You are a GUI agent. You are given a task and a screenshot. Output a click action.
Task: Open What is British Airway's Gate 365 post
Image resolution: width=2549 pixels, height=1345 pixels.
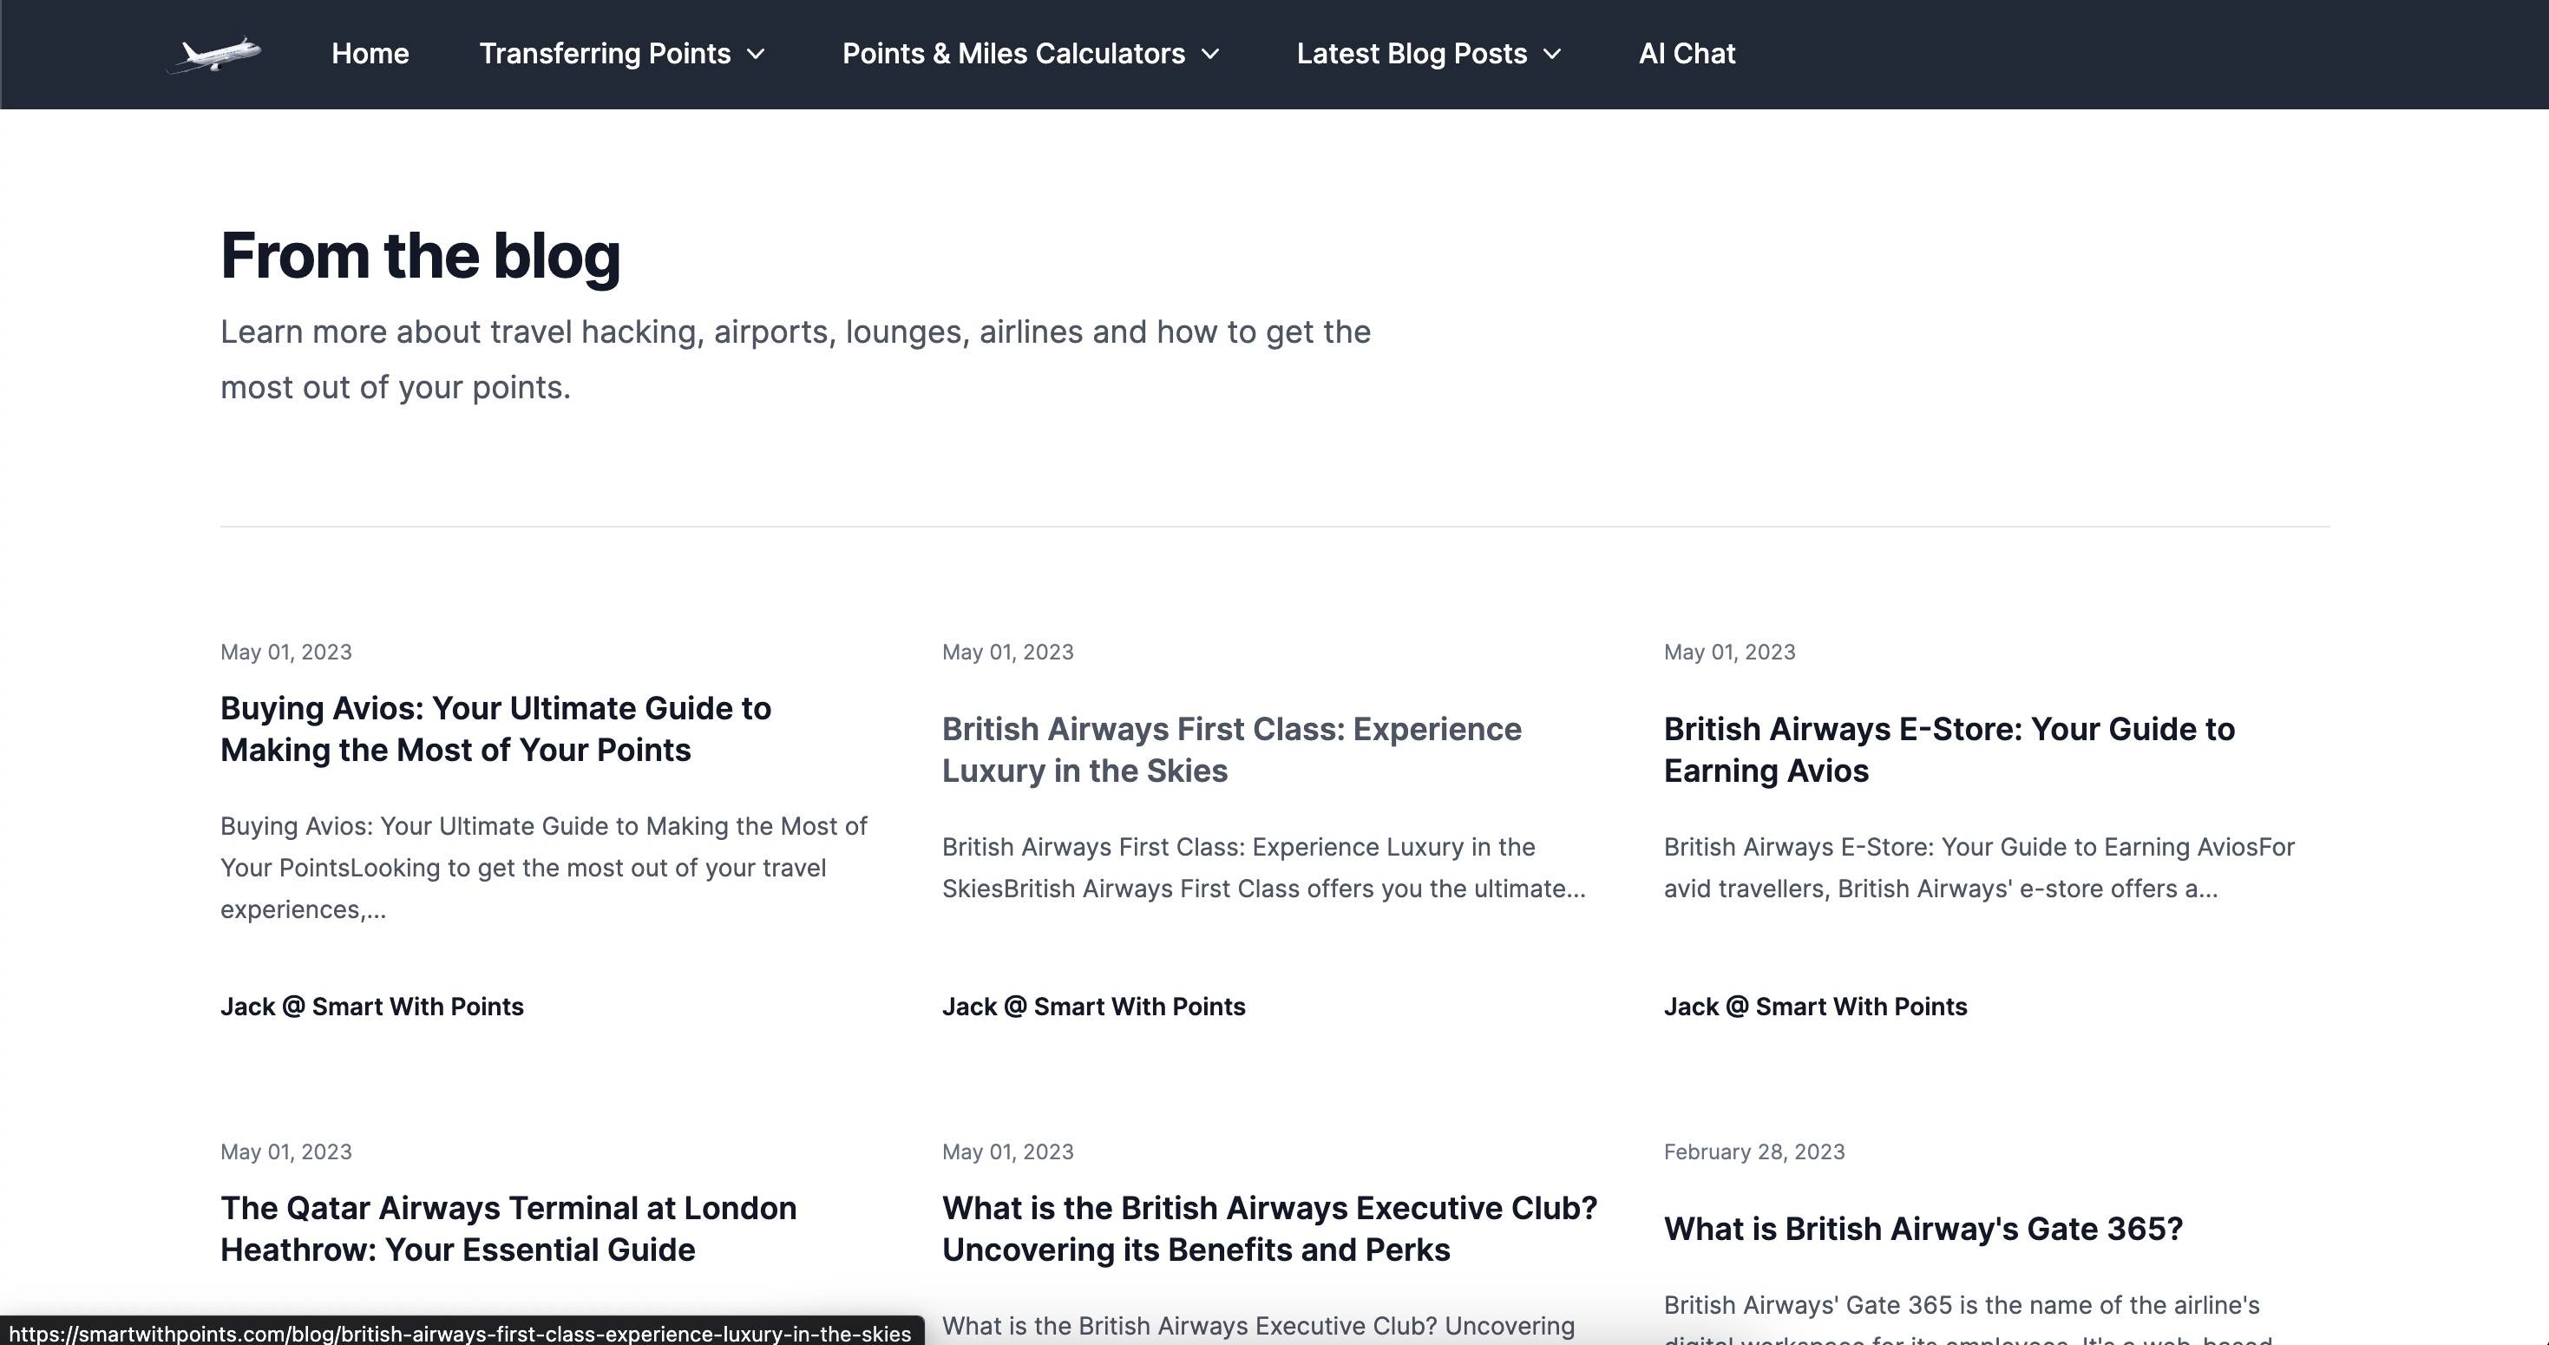click(1923, 1230)
